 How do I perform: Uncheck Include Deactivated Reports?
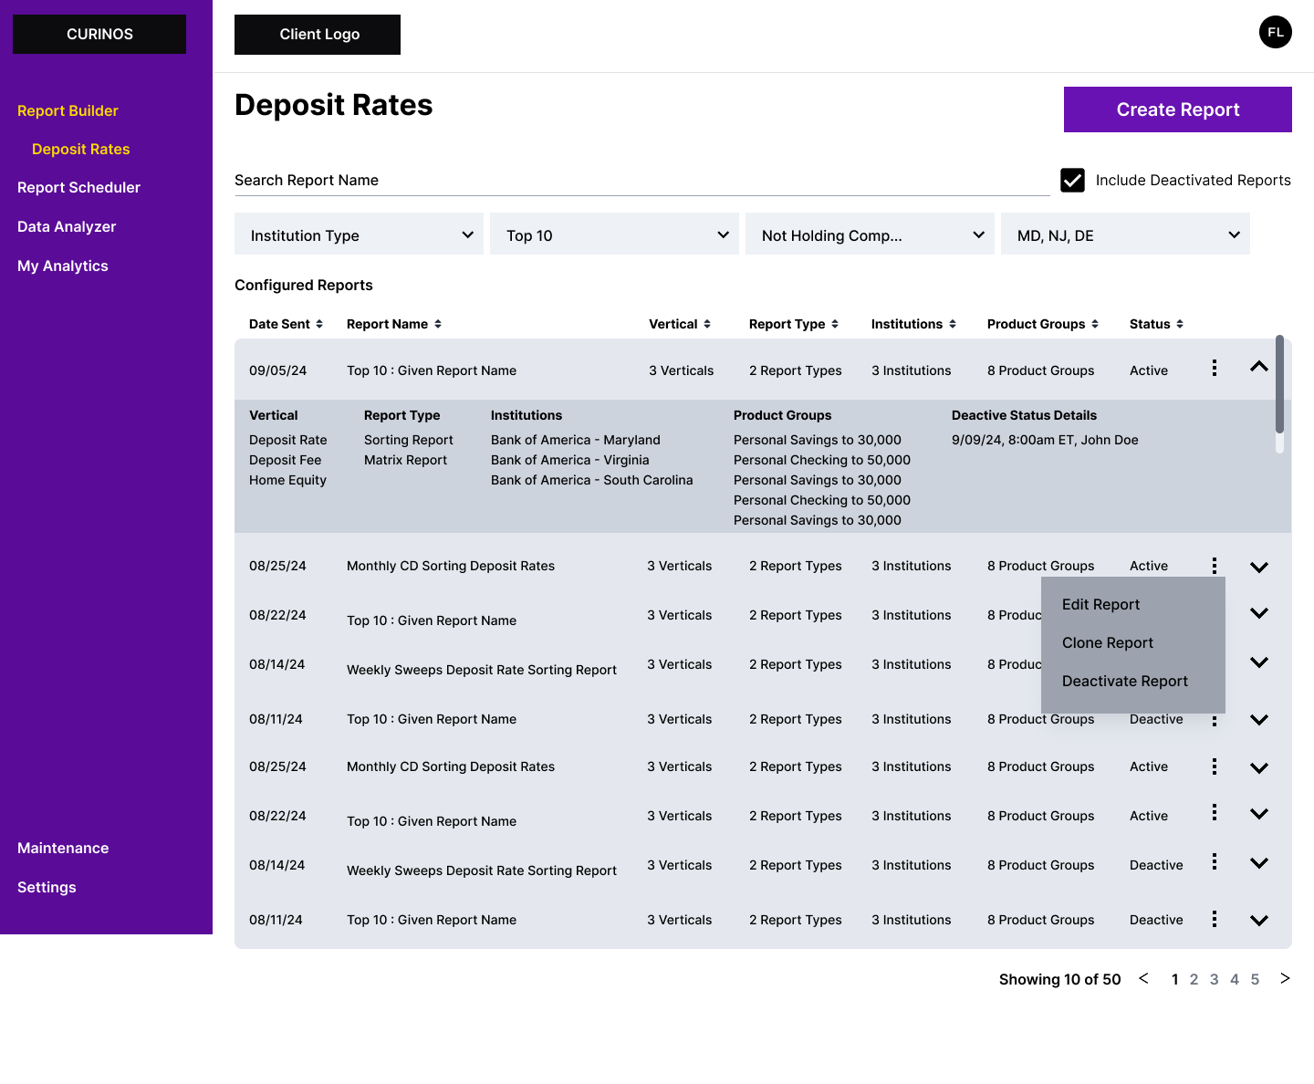(1073, 181)
